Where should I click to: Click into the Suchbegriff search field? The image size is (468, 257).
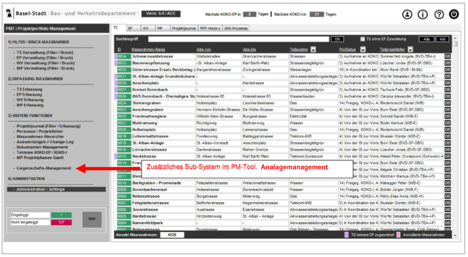[x=240, y=39]
